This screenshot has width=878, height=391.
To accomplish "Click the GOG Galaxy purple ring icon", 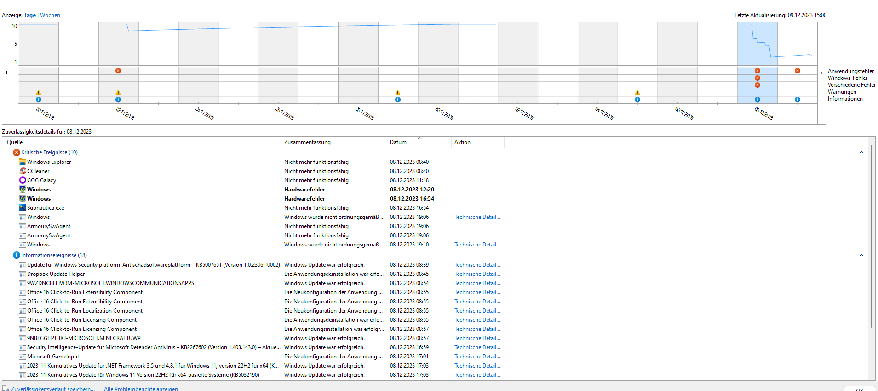I will coord(23,180).
